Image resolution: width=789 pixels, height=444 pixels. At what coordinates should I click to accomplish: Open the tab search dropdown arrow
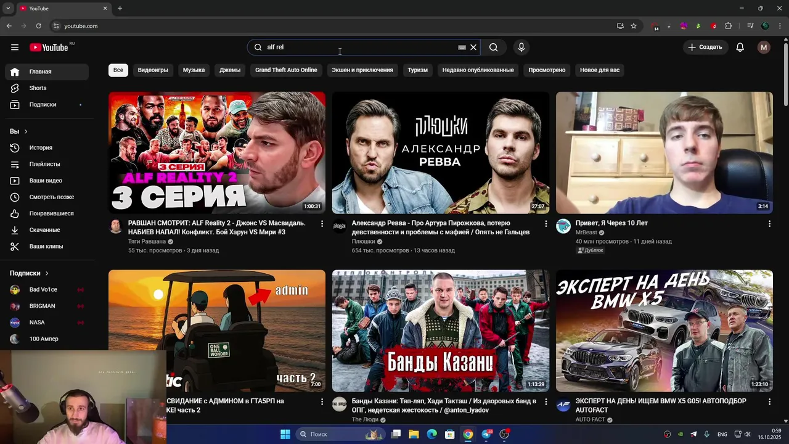pyautogui.click(x=8, y=8)
